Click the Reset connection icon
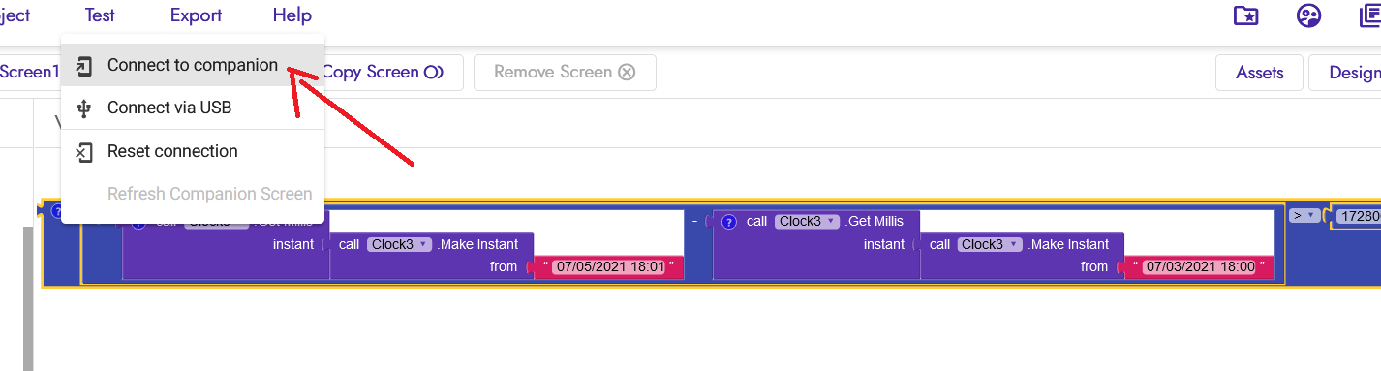The width and height of the screenshot is (1381, 371). coord(85,152)
